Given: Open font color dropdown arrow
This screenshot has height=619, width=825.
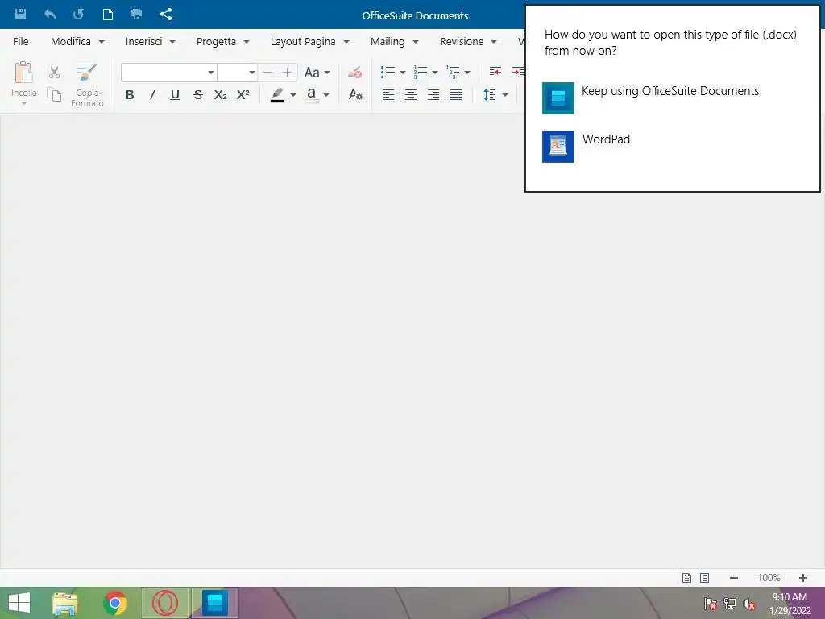Looking at the screenshot, I should [326, 95].
